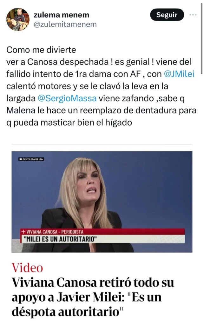The height and width of the screenshot is (324, 204).
Task: Click the red plus icon in caption
Action: pos(23,232)
